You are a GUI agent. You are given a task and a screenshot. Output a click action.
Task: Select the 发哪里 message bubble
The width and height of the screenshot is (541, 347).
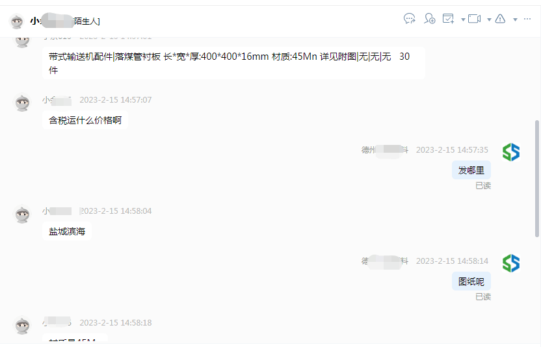click(471, 170)
